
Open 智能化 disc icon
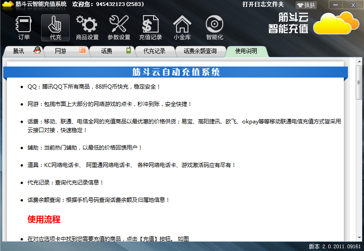pyautogui.click(x=215, y=28)
